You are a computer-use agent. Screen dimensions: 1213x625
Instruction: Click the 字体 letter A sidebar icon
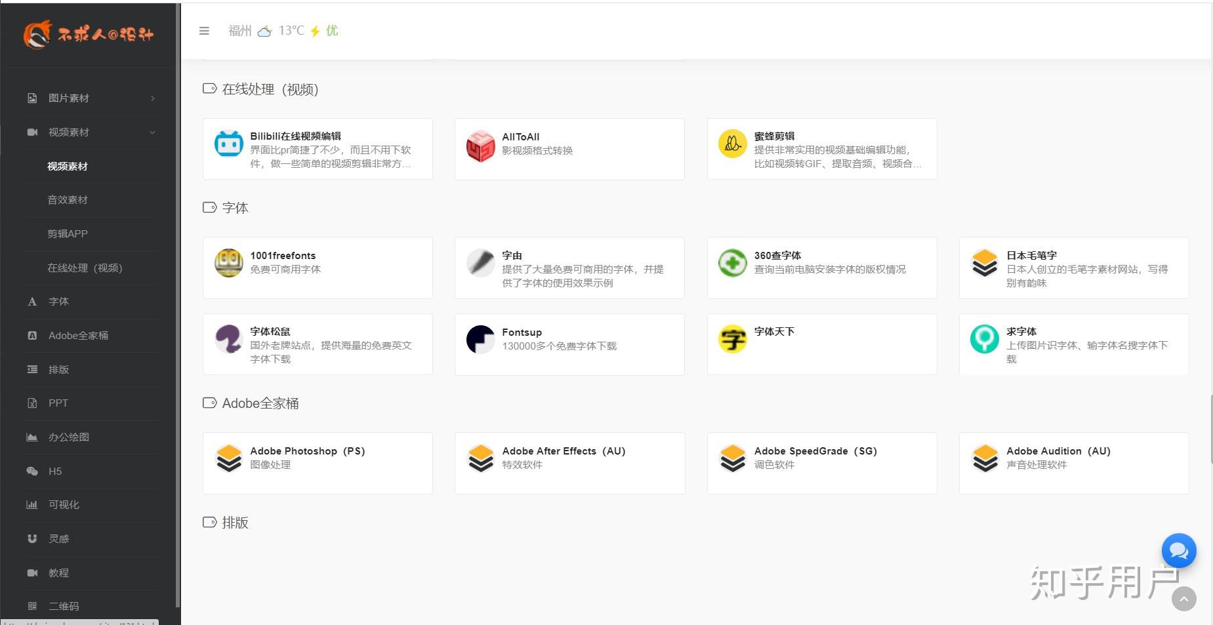pos(32,302)
